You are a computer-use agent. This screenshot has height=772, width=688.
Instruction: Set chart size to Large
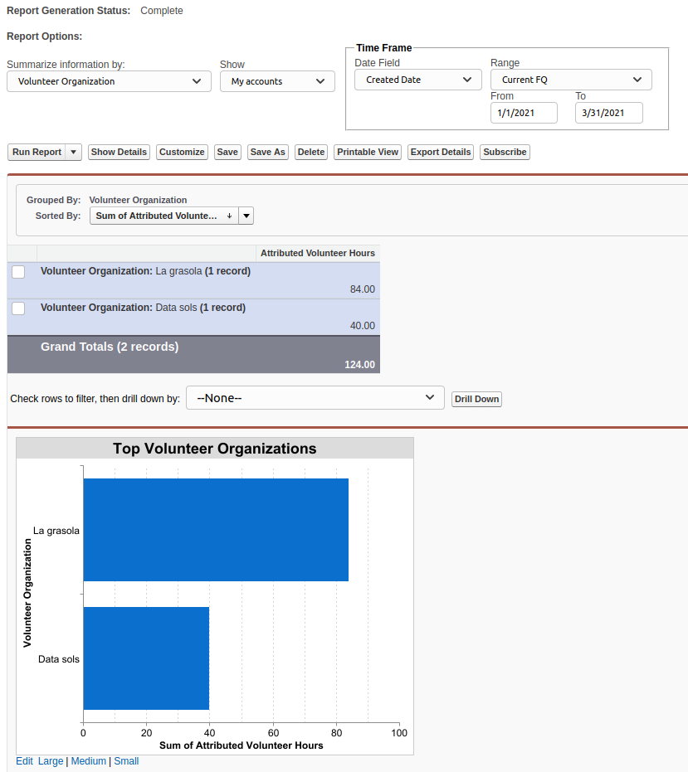(51, 761)
